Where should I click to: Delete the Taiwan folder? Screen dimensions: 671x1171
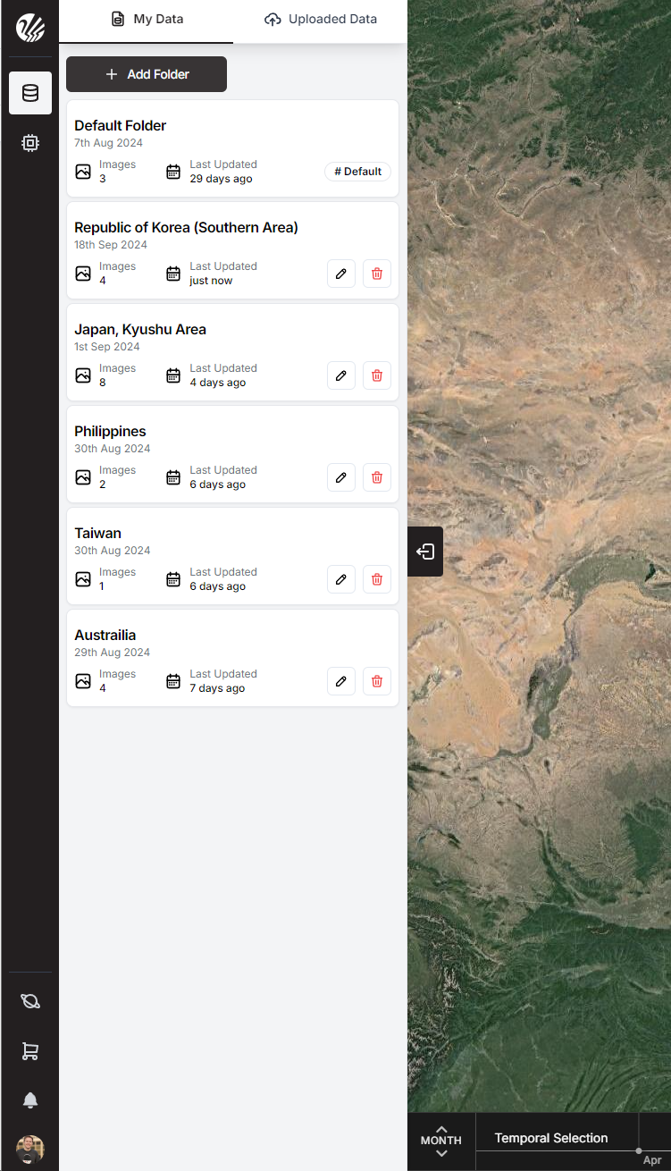pyautogui.click(x=376, y=579)
